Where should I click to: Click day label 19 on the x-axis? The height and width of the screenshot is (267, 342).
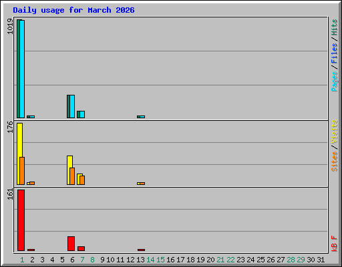click(200, 260)
